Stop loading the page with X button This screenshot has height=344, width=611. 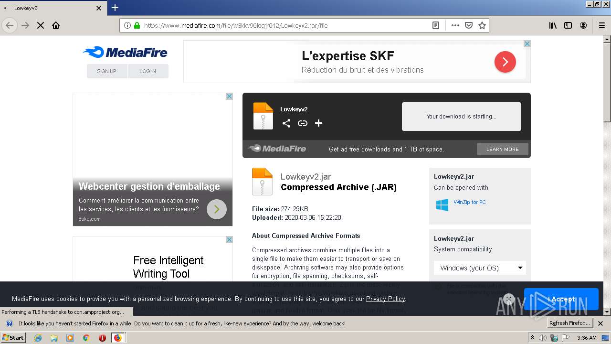41,25
